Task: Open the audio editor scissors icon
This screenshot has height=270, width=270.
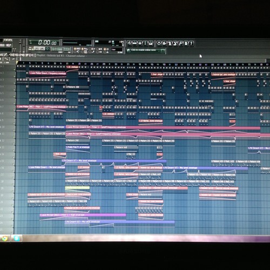Action: click(175, 43)
